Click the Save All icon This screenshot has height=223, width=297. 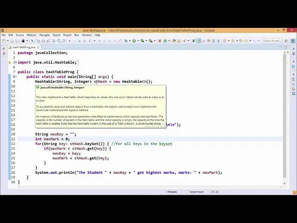click(x=17, y=41)
